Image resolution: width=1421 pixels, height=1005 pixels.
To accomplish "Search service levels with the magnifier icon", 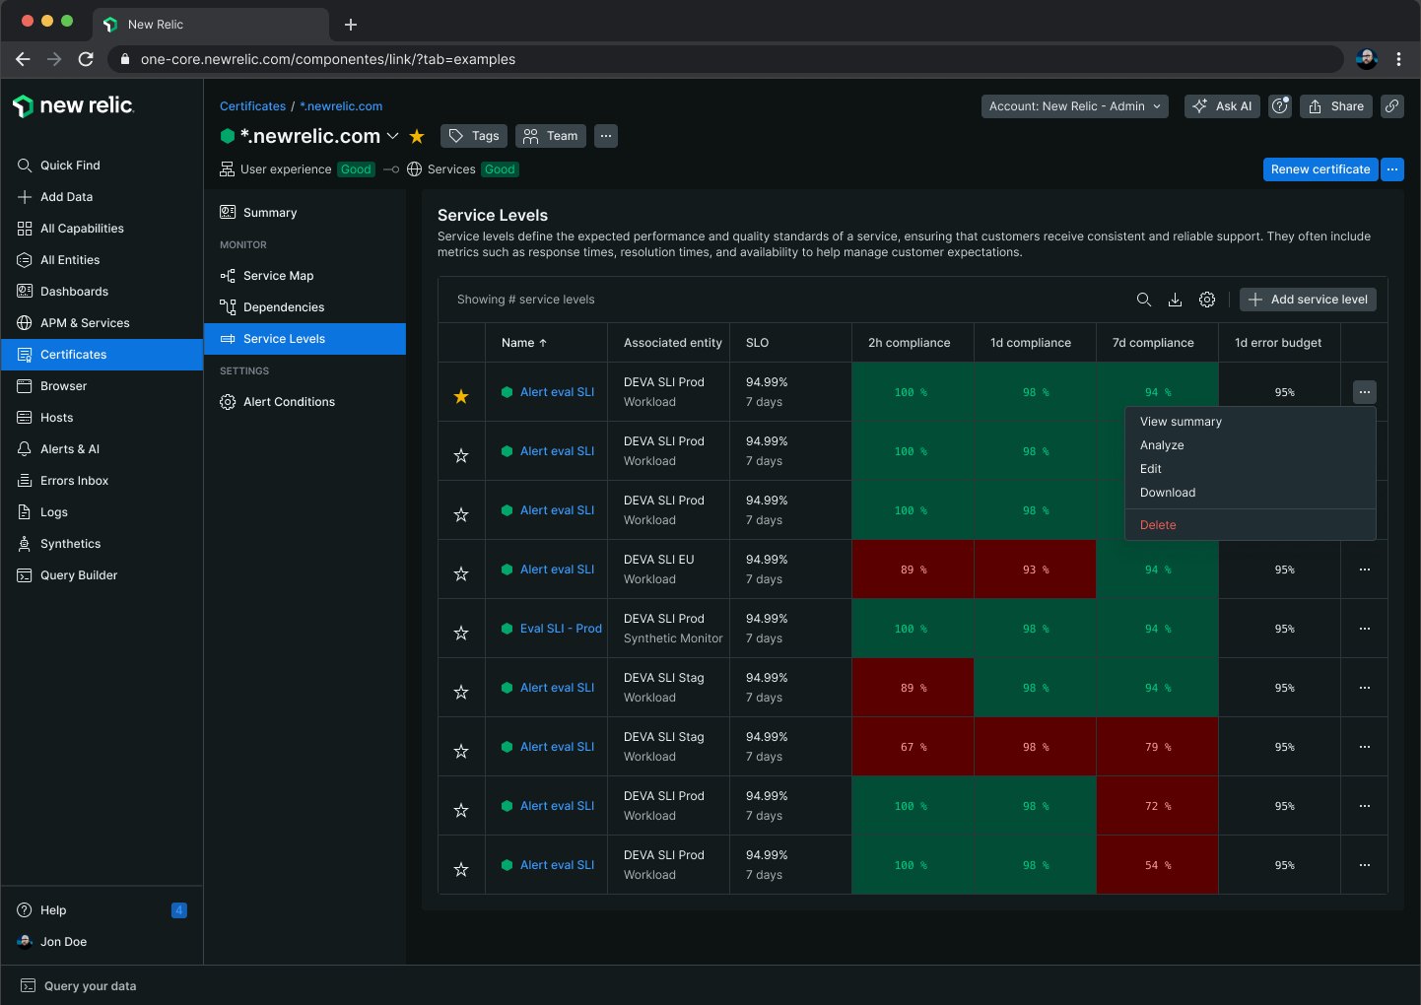I will tap(1143, 300).
